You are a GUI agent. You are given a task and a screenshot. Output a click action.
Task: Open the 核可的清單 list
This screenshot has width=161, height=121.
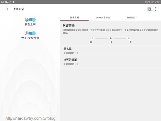[111, 62]
